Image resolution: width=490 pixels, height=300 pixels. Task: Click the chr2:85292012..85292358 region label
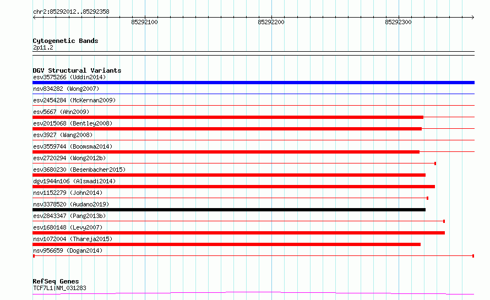pyautogui.click(x=71, y=12)
